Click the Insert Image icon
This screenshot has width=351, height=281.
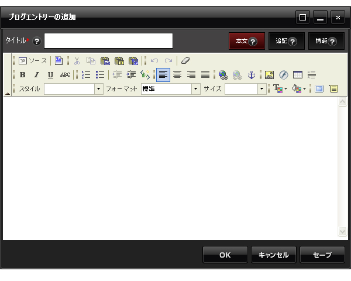click(269, 75)
